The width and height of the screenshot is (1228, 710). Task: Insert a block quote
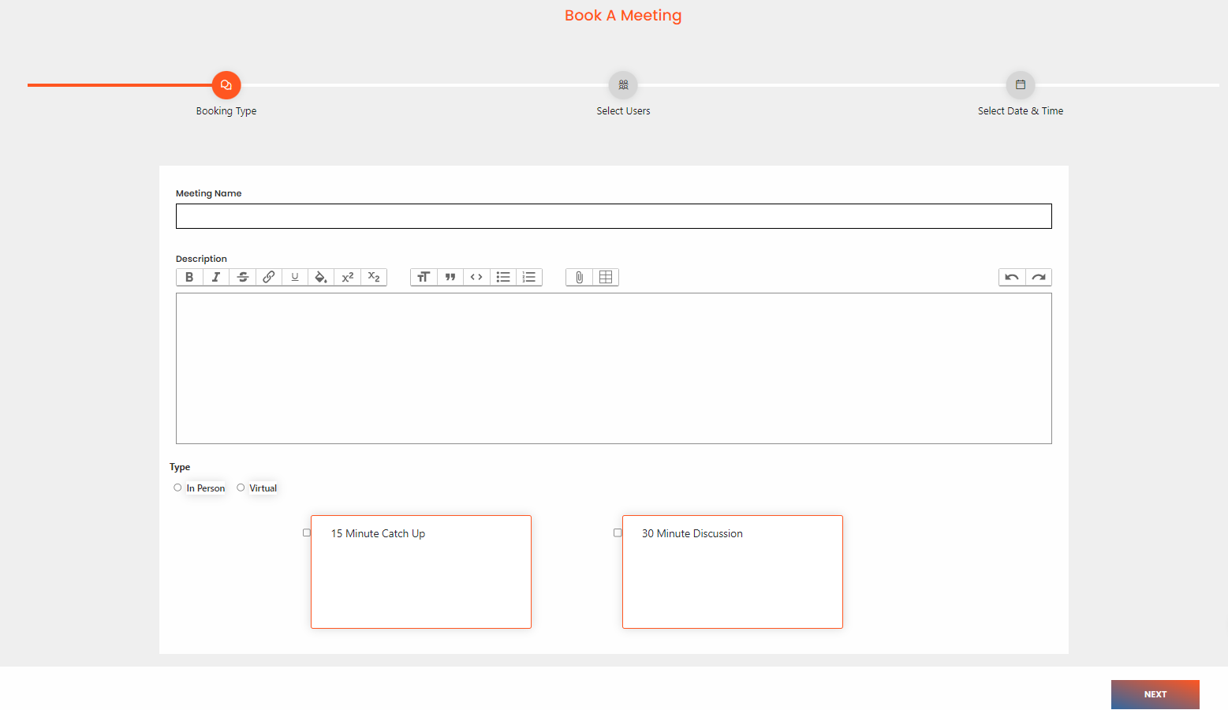[450, 277]
